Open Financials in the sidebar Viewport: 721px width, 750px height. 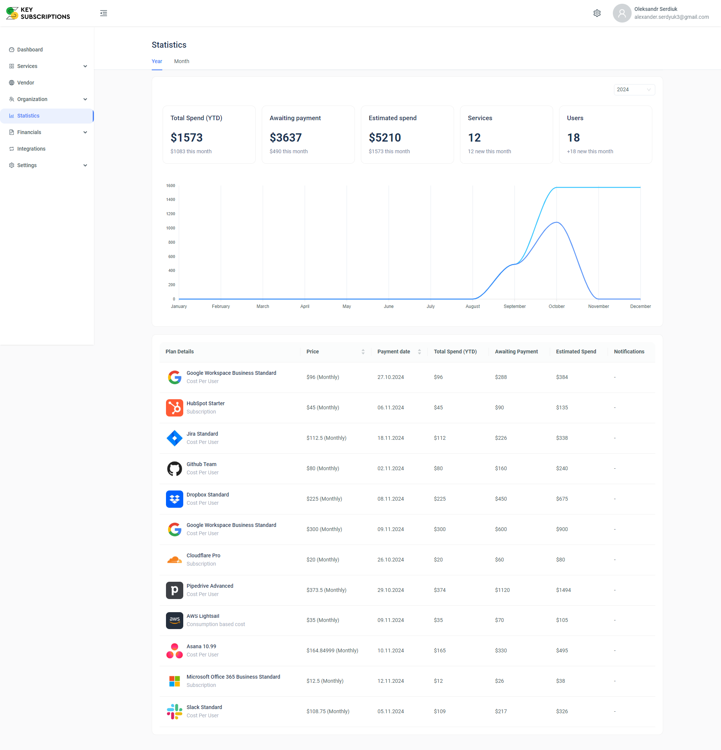click(x=47, y=133)
